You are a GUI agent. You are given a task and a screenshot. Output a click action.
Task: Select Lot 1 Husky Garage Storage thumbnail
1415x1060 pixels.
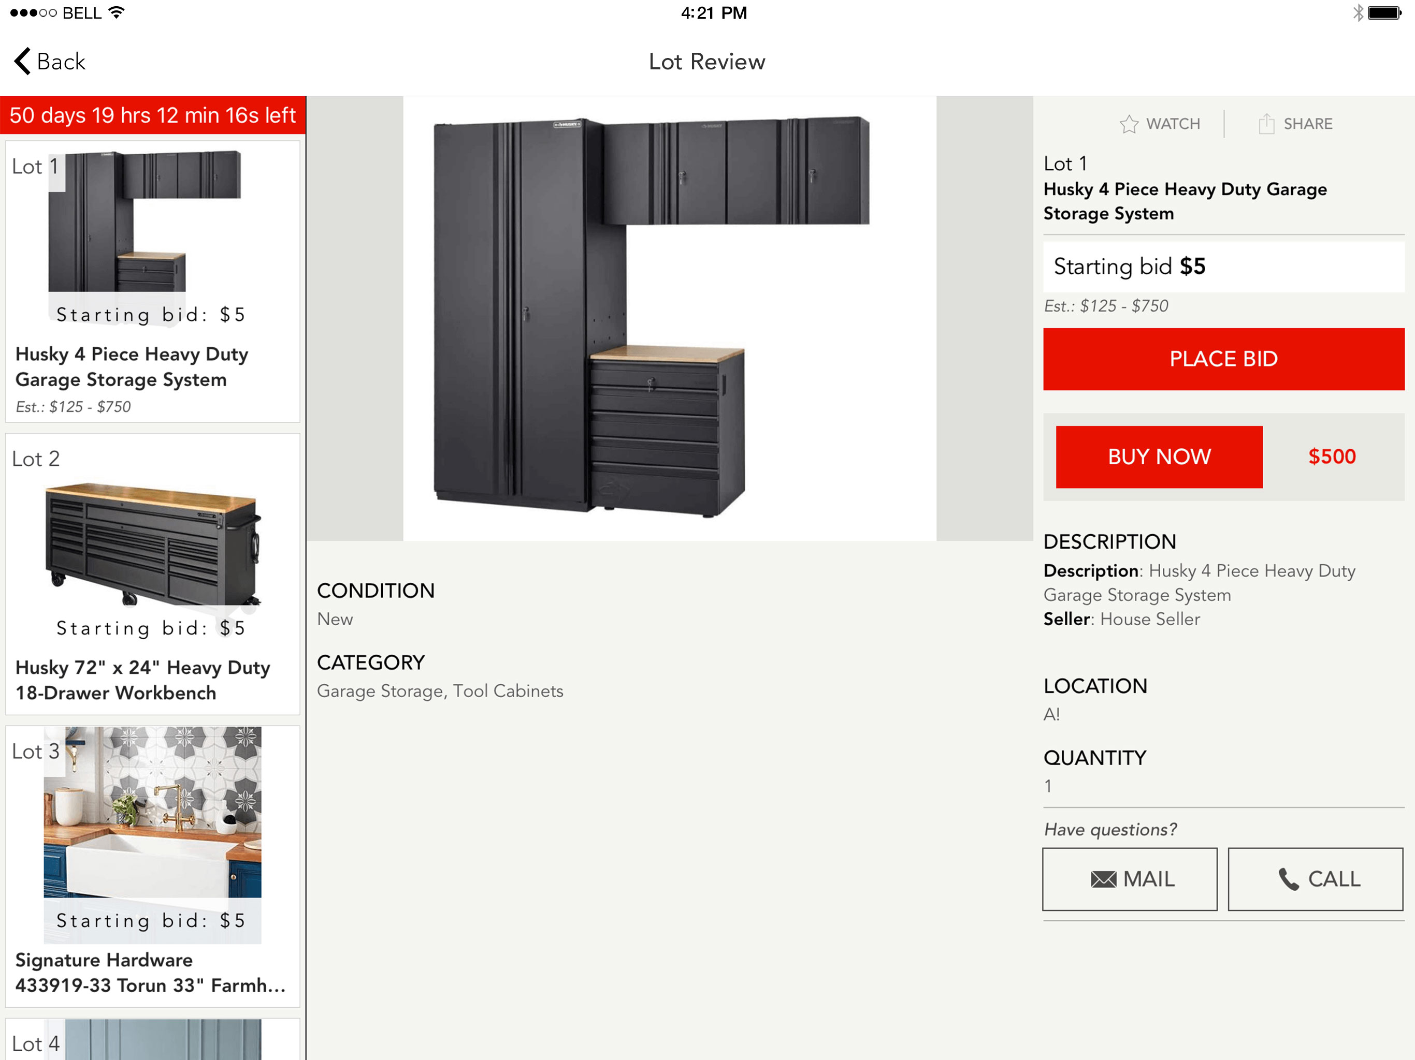click(152, 281)
